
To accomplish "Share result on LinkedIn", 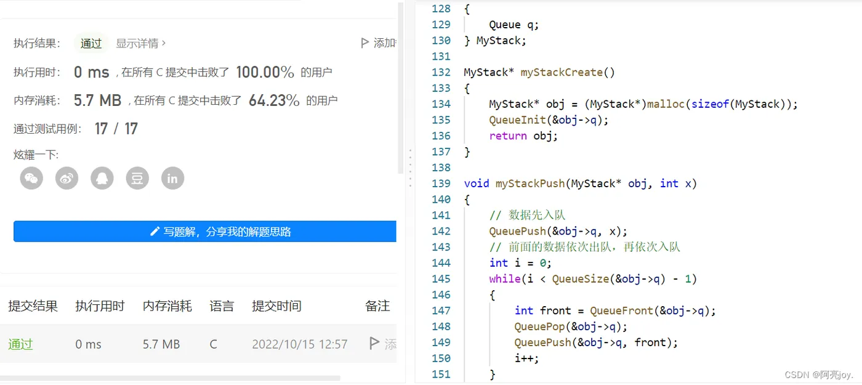I will tap(172, 178).
